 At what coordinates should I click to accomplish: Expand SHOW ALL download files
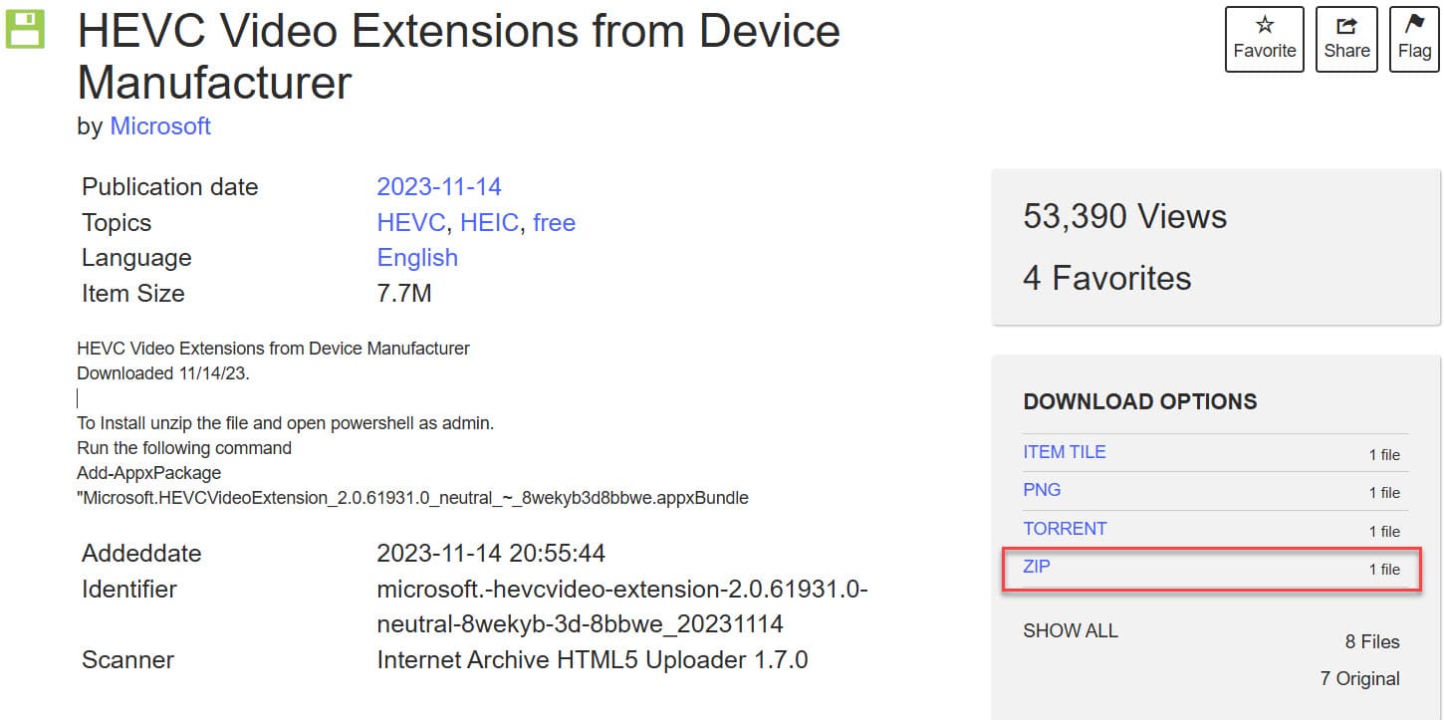(x=1070, y=630)
